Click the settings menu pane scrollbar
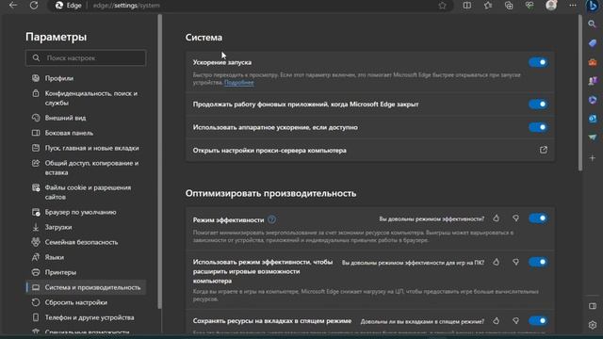Screen dimensions: 603x339 (160, 161)
